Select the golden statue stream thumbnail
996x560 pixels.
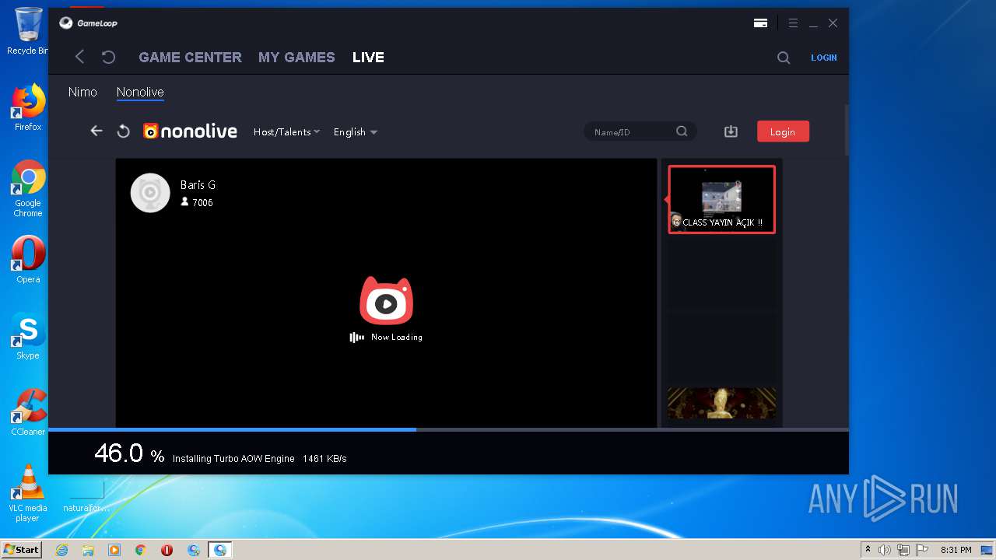coord(721,403)
